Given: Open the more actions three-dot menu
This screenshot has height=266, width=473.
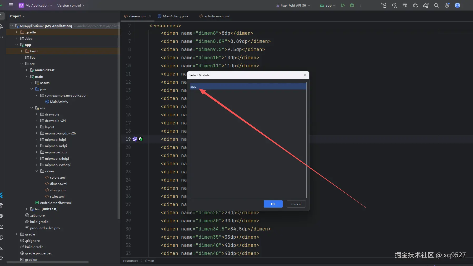Looking at the screenshot, I should [361, 5].
